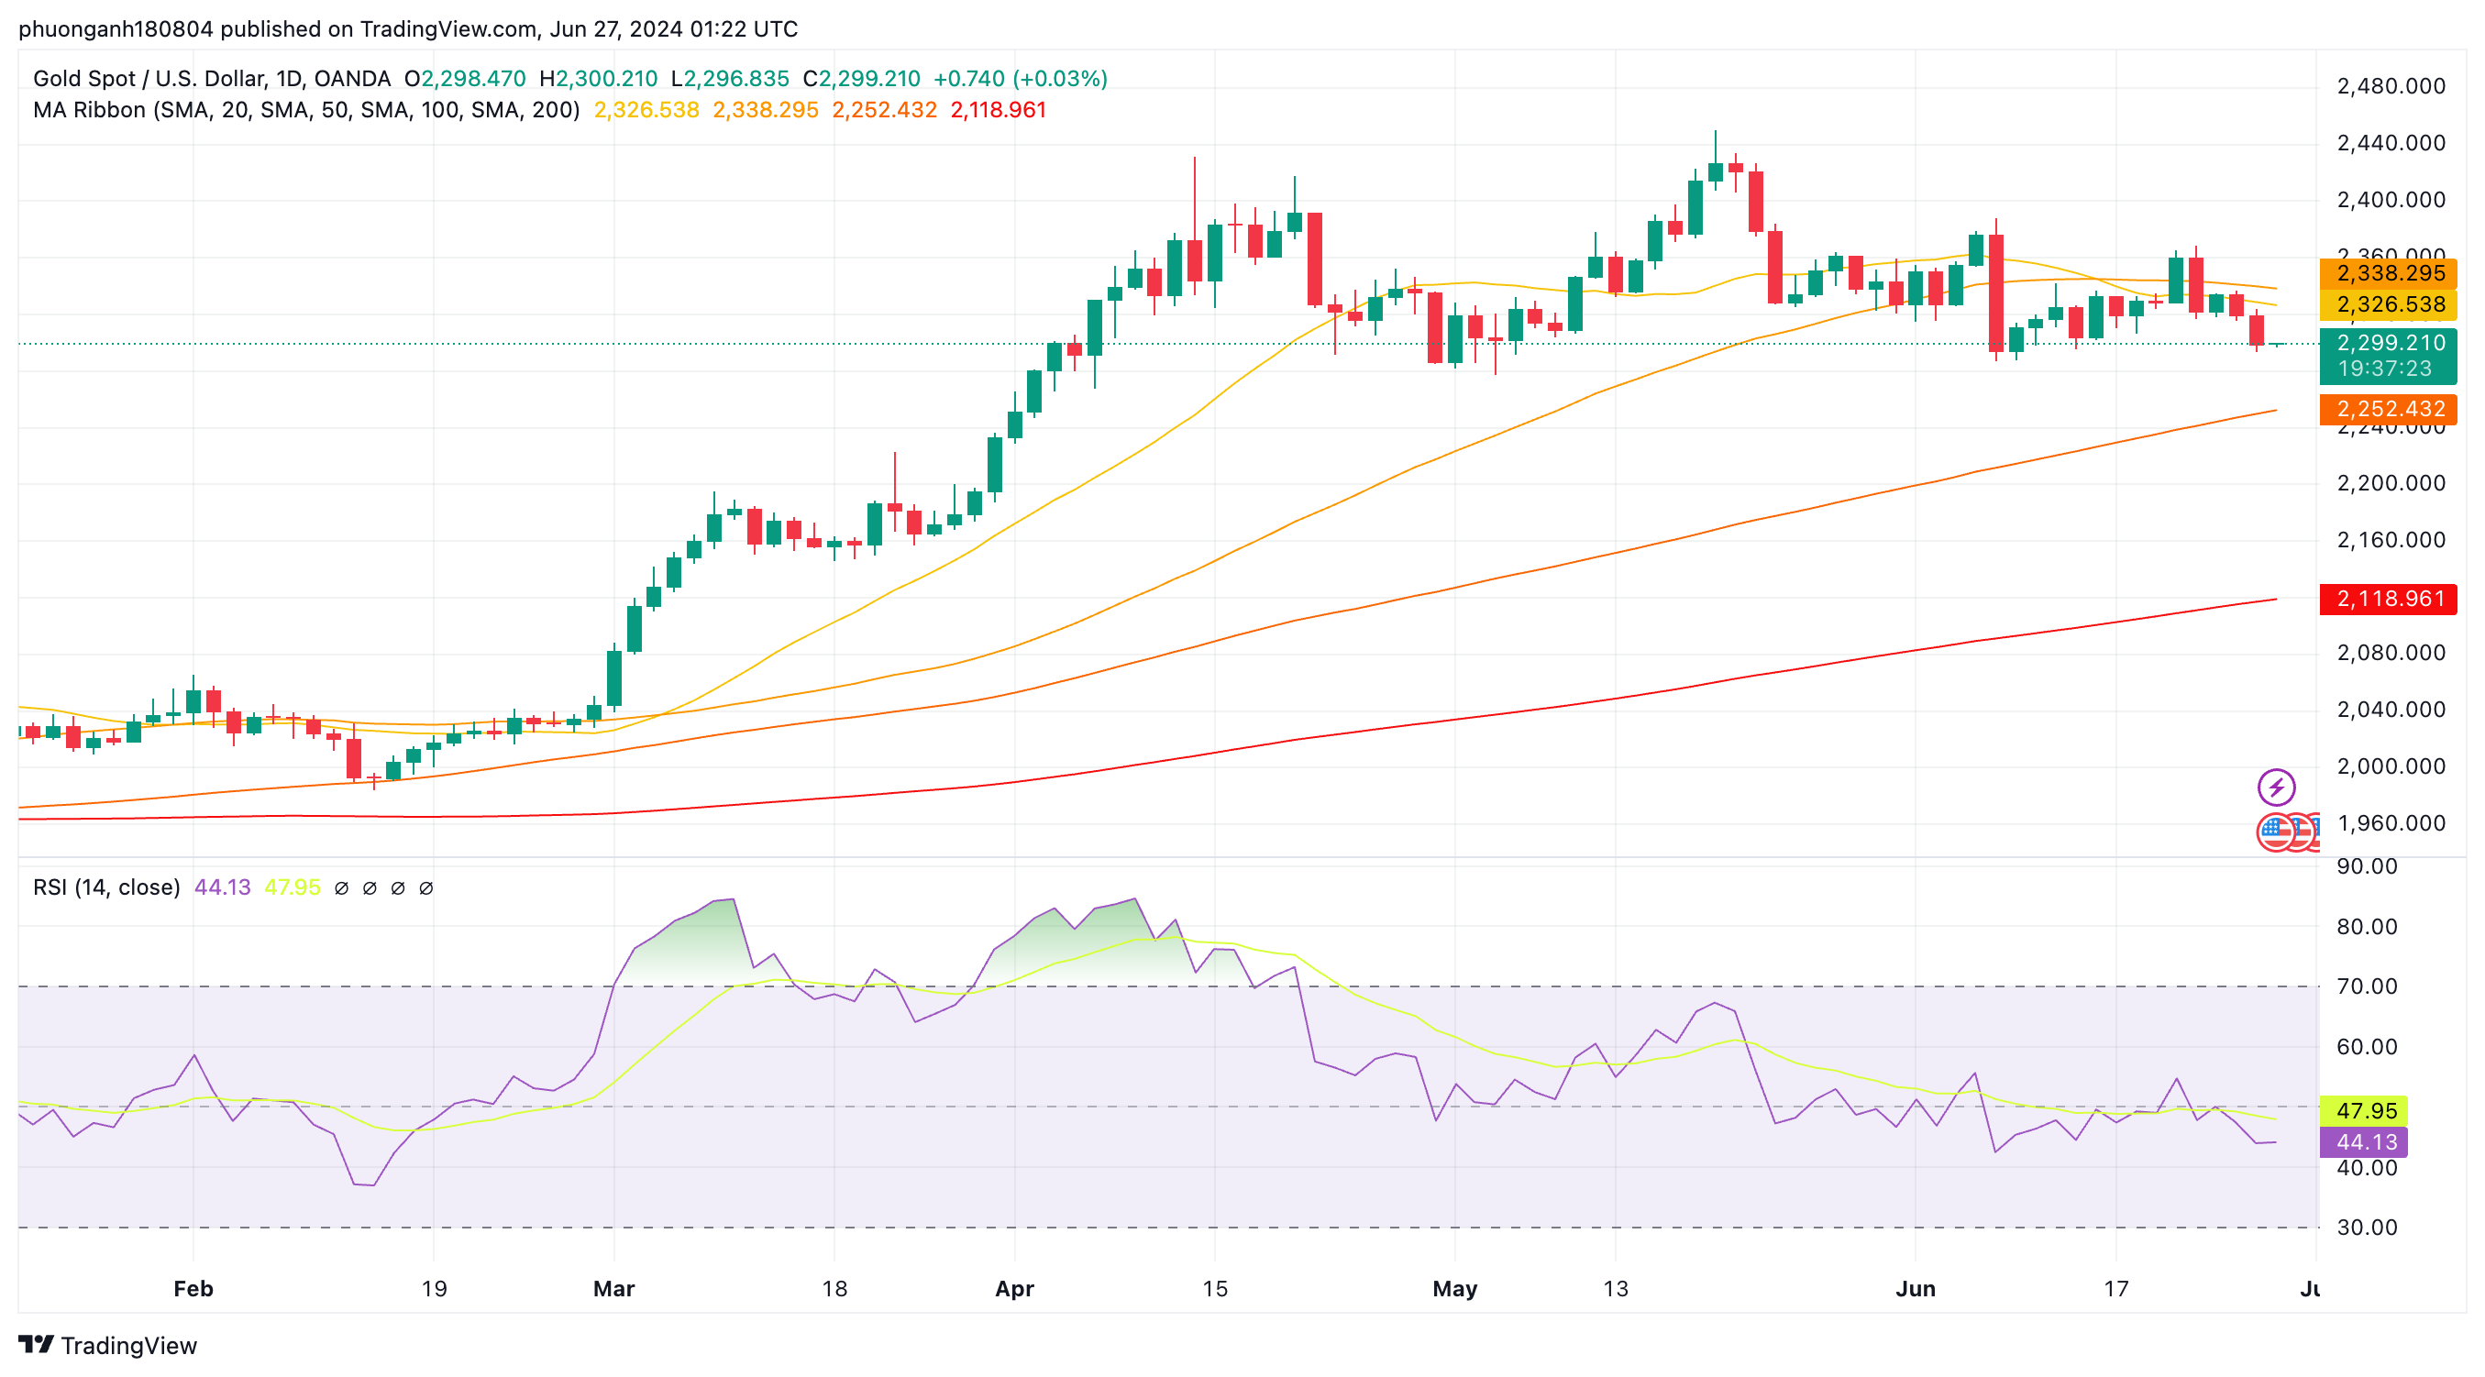Click the 2,200.000 price scale label

[x=2391, y=483]
